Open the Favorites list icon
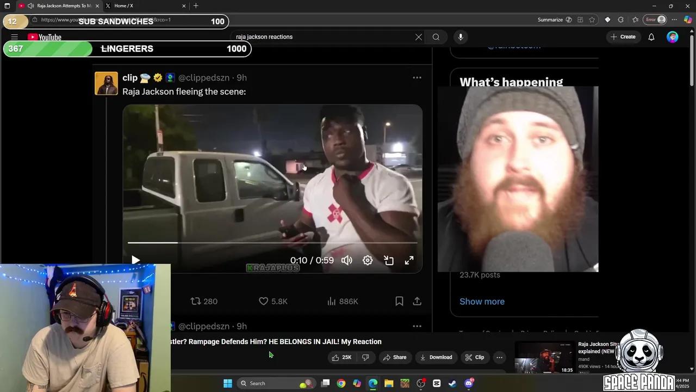 tap(635, 20)
